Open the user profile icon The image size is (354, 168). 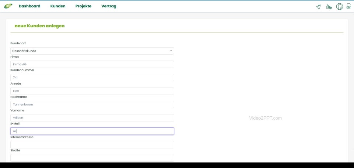point(339,7)
